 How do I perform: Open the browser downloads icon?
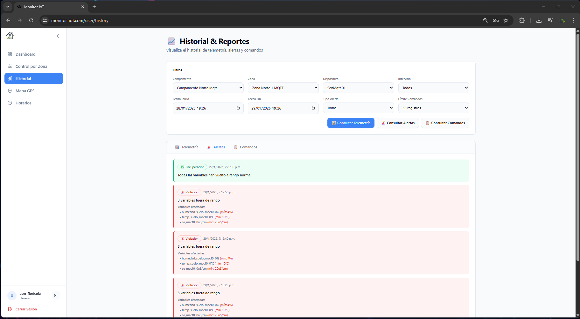539,20
